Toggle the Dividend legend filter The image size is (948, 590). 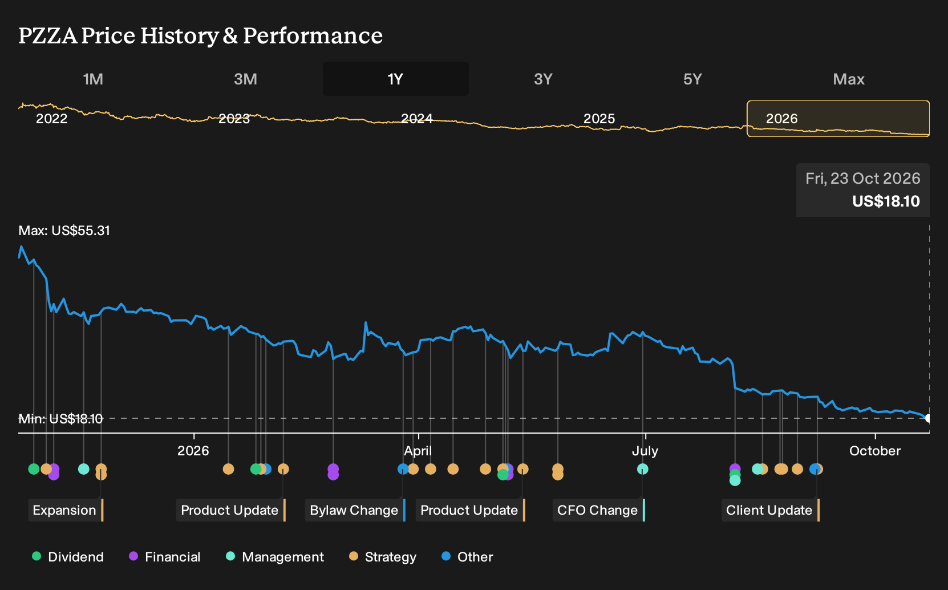[x=68, y=557]
